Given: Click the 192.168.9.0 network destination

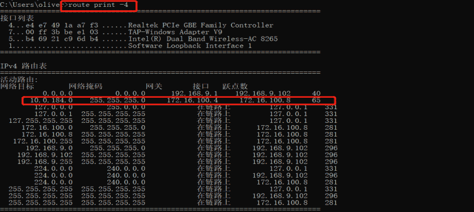Looking at the screenshot, I should pos(49,148).
